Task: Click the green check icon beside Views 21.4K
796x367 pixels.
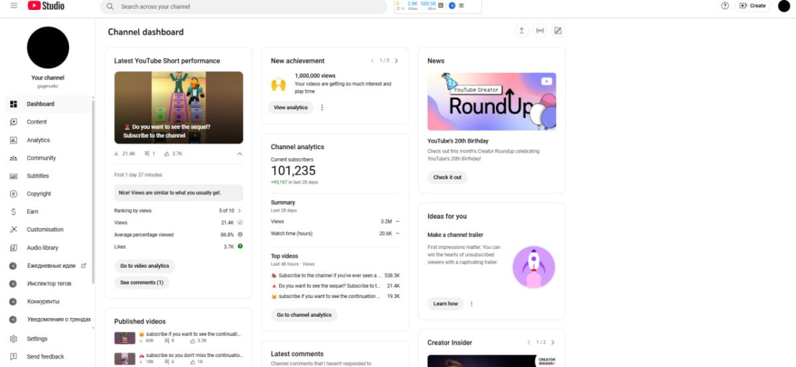Action: (x=240, y=223)
